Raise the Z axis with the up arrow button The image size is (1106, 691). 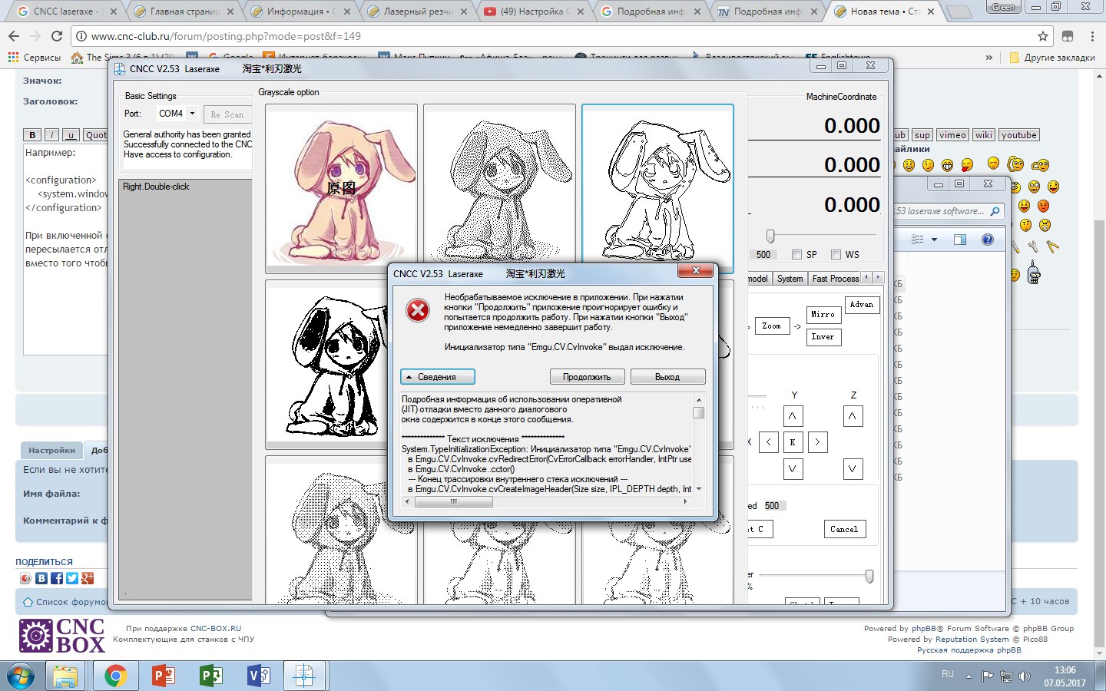click(x=853, y=417)
